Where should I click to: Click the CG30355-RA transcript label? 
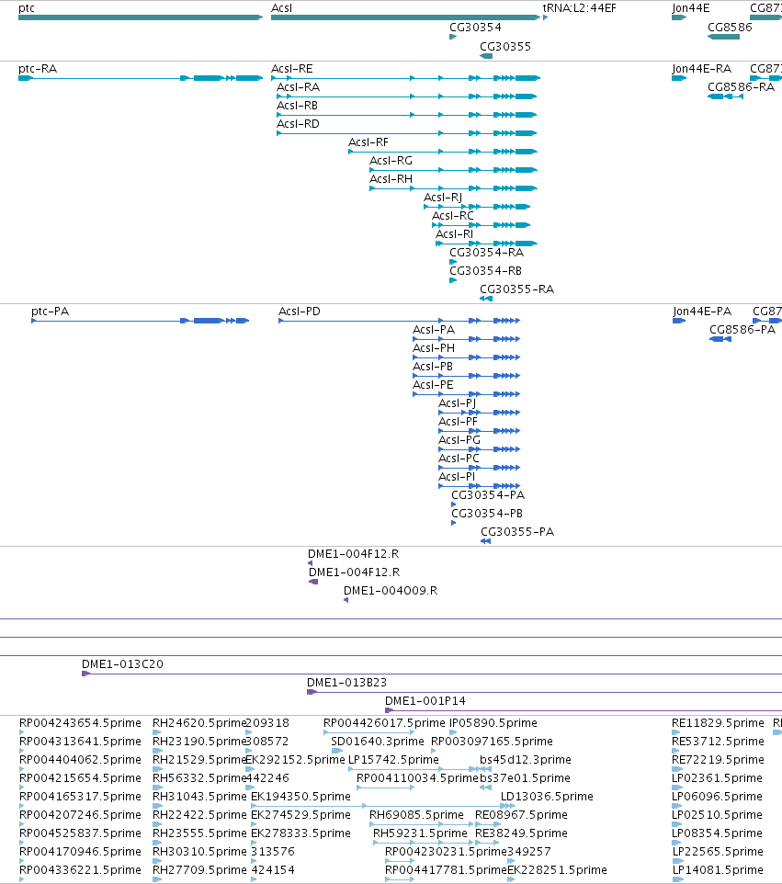517,289
